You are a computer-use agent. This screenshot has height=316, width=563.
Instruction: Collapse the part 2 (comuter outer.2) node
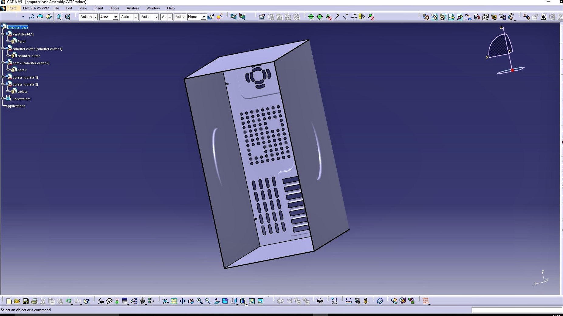click(3, 62)
